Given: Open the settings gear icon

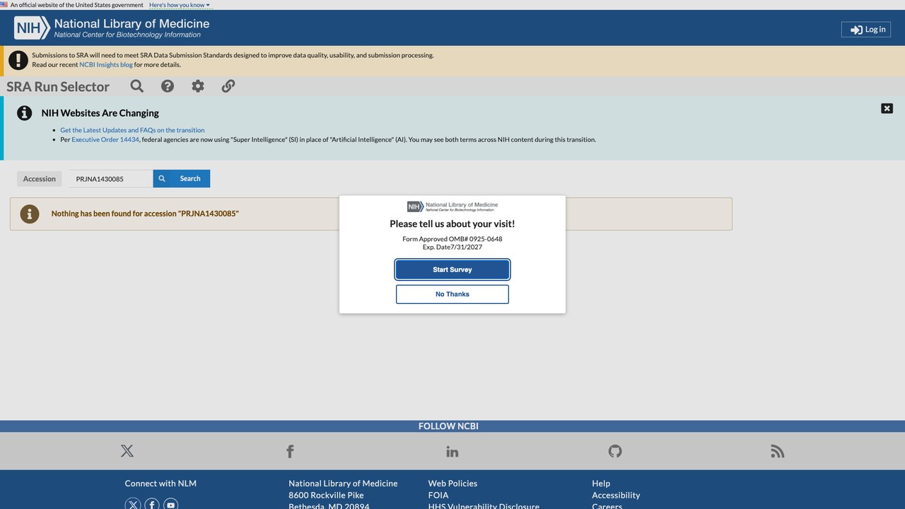Looking at the screenshot, I should 198,86.
